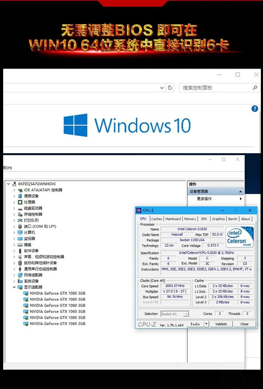Expand the 磁盘驱动器 tree node
This screenshot has width=263, height=389.
[14, 208]
